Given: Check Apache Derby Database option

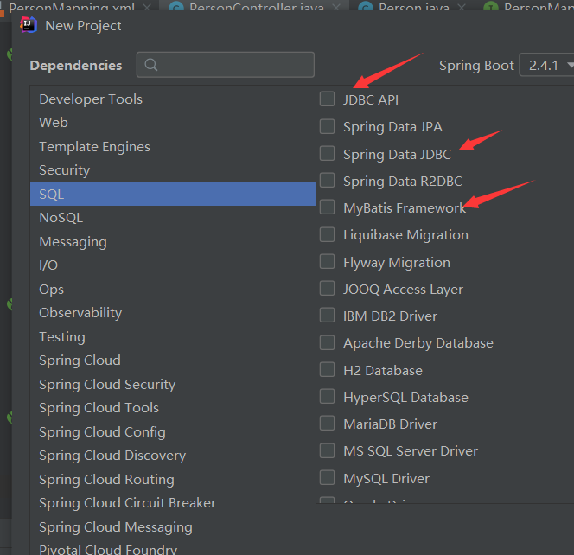Looking at the screenshot, I should click(327, 342).
